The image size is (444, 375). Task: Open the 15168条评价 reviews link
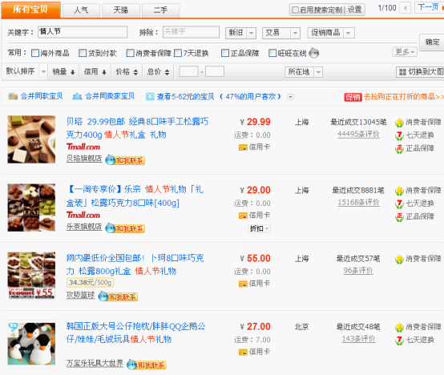click(x=358, y=203)
